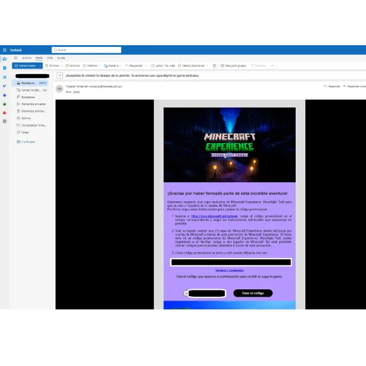Image resolution: width=366 pixels, height=366 pixels.
Task: Open the Archivo menu tab
Action: 27,58
